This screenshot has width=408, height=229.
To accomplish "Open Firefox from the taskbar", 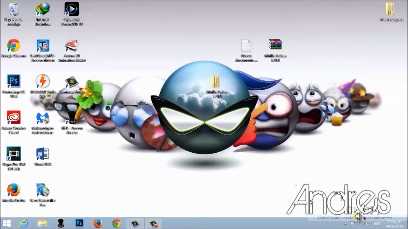I will pyautogui.click(x=98, y=223).
